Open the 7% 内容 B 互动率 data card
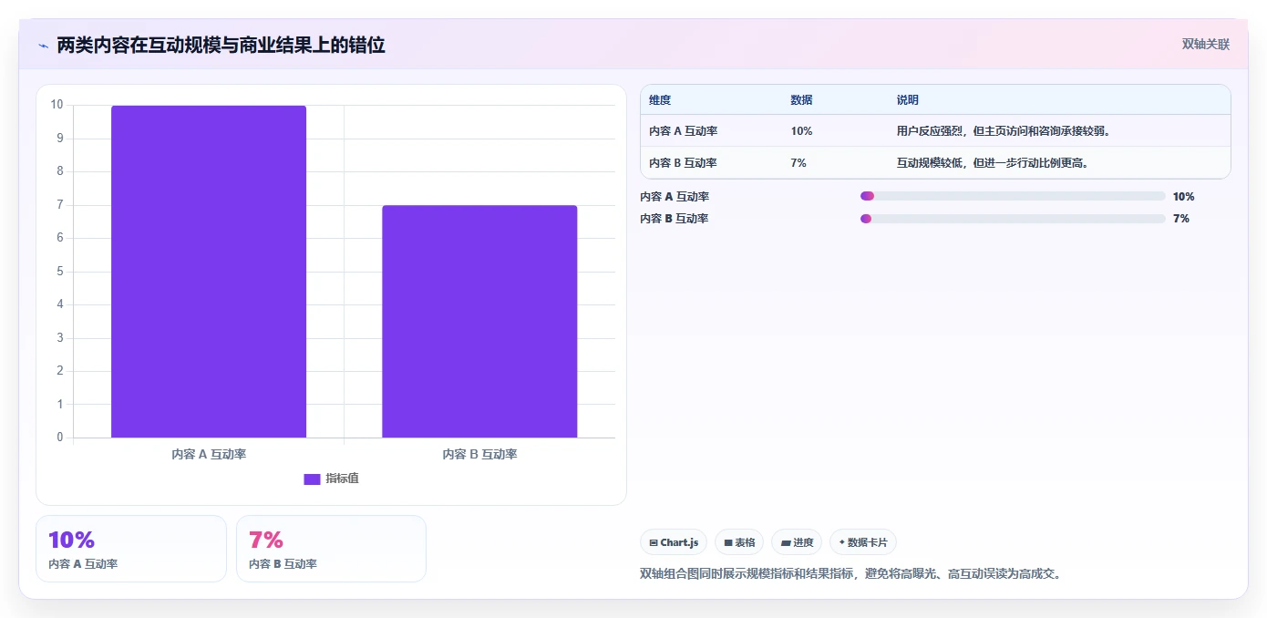Screen dimensions: 1267x618 [x=331, y=549]
